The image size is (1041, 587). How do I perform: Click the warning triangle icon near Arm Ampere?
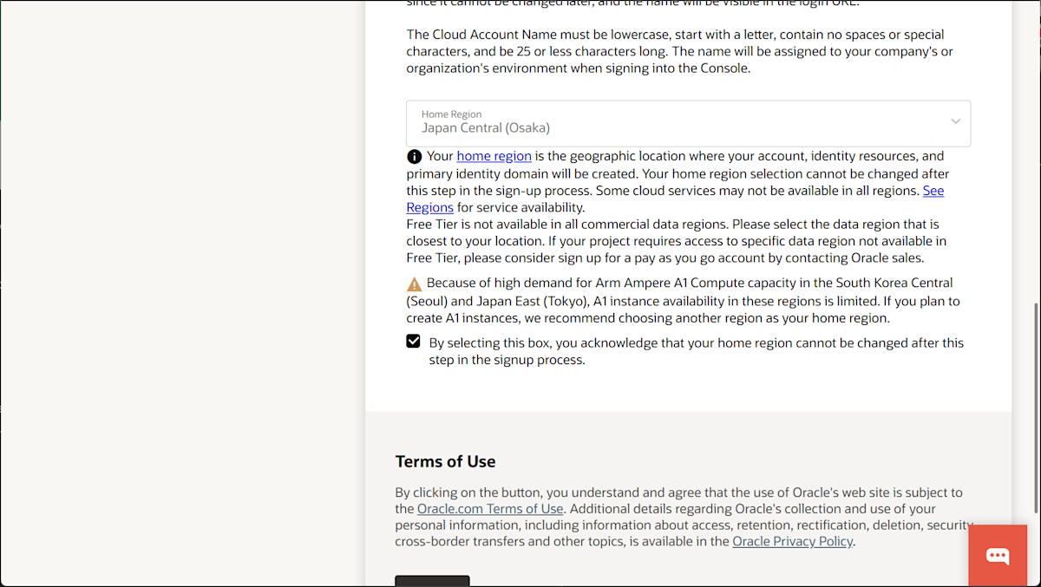click(x=414, y=284)
